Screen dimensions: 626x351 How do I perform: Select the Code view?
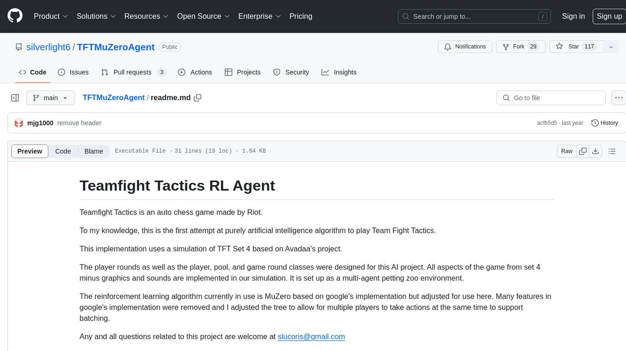click(63, 151)
